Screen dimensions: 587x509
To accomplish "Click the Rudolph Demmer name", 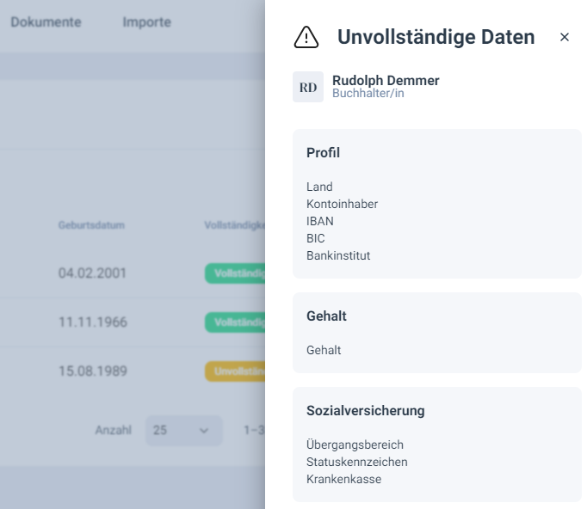I will [x=386, y=80].
